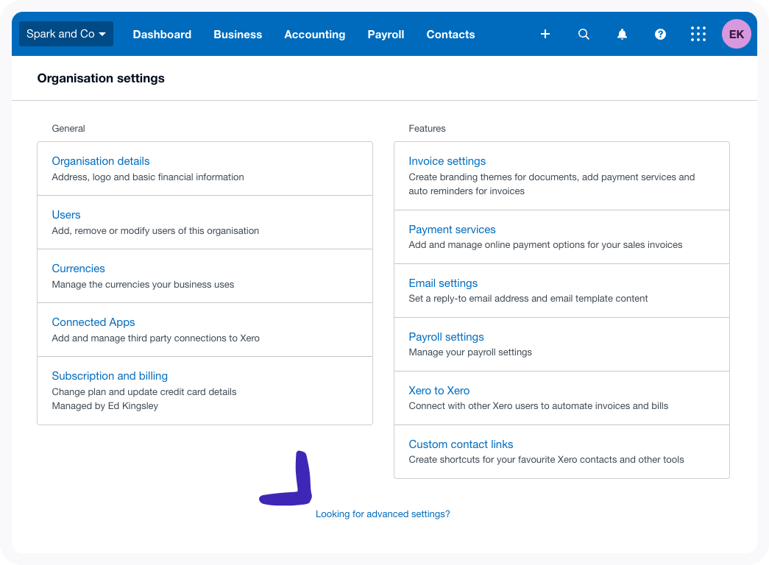Open Connected Apps settings
The width and height of the screenshot is (769, 565).
click(93, 322)
